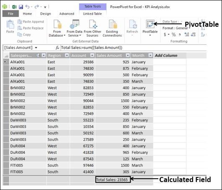Open the From Database import icon
222x190 pixels.
coord(57,24)
